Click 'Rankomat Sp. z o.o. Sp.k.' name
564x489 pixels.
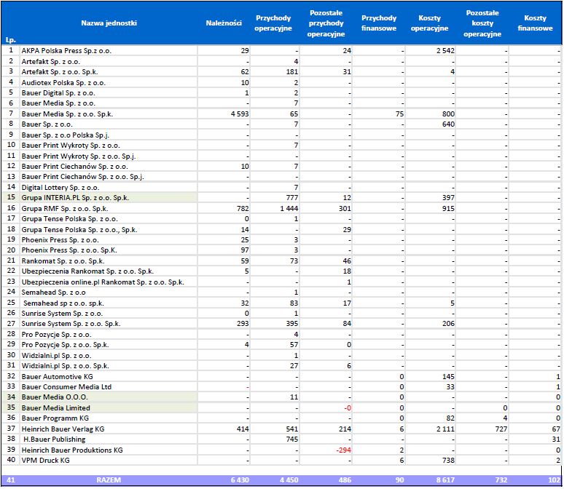click(63, 261)
